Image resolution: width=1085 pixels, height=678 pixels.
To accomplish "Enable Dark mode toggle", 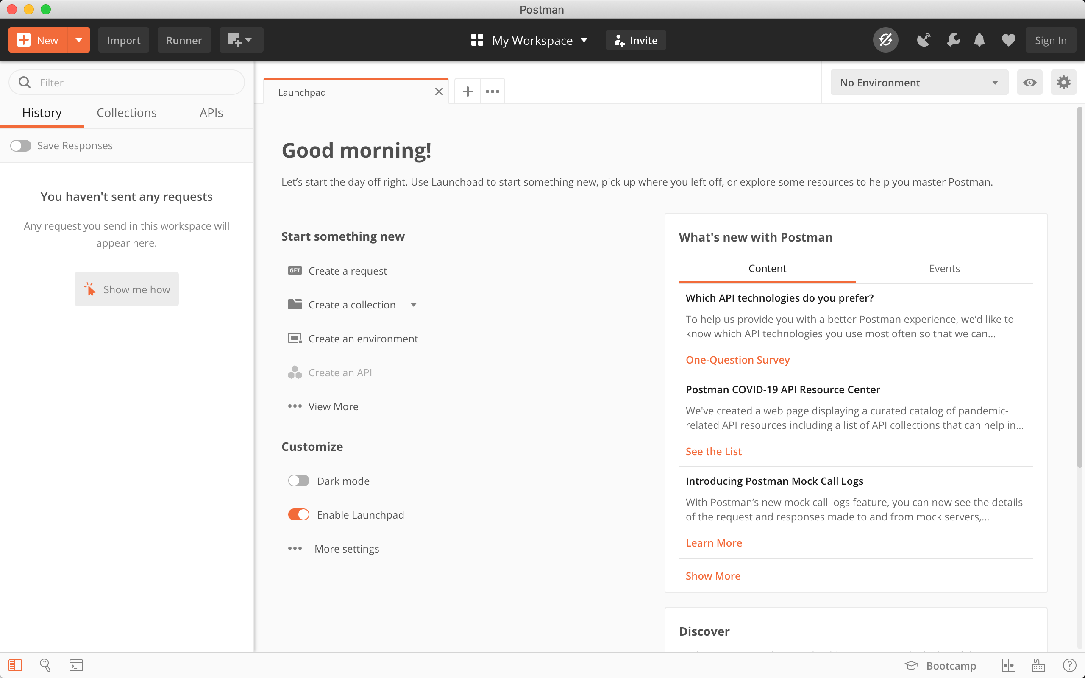I will (x=299, y=481).
